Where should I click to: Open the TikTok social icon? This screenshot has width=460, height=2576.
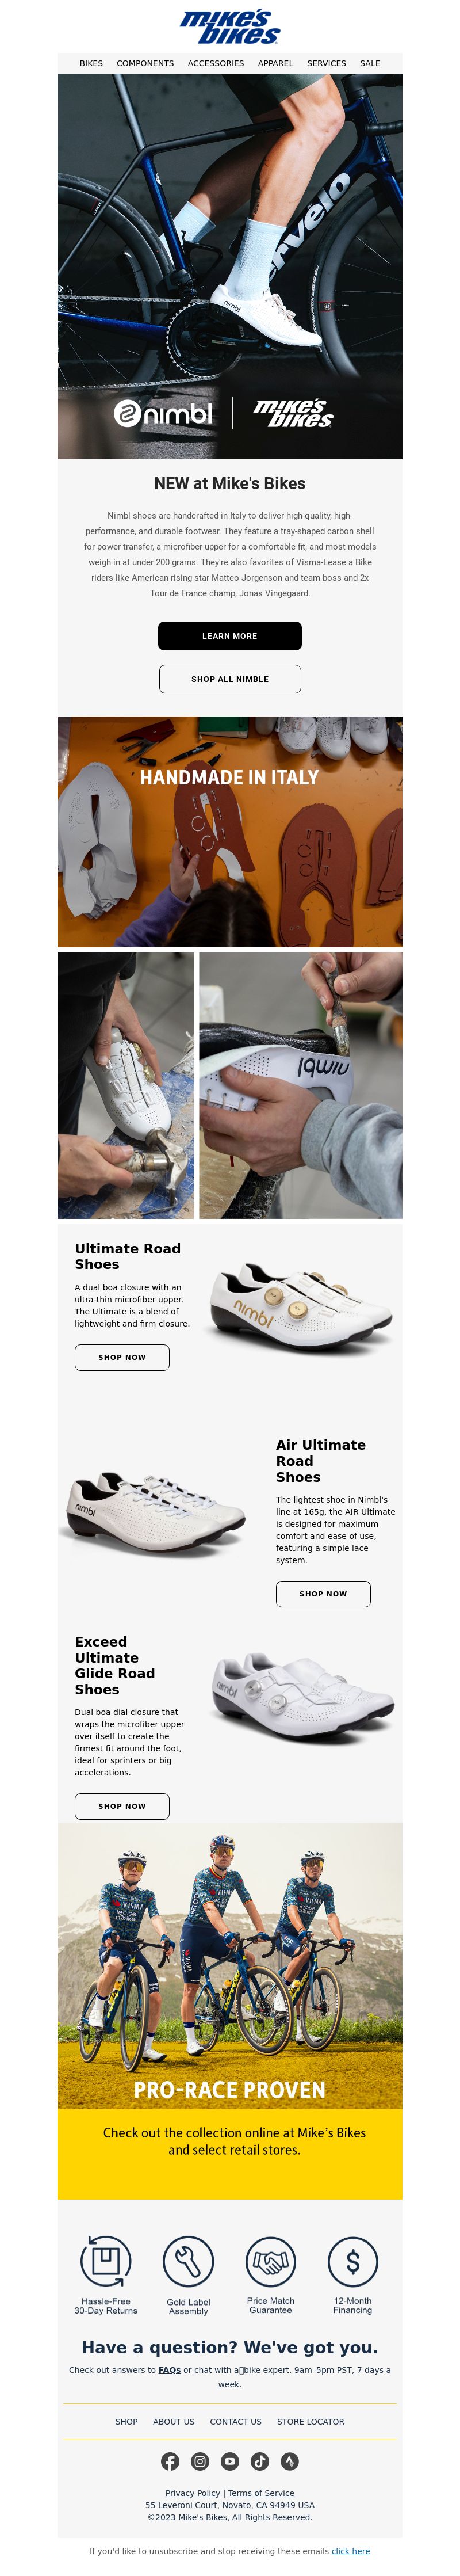coord(260,2461)
